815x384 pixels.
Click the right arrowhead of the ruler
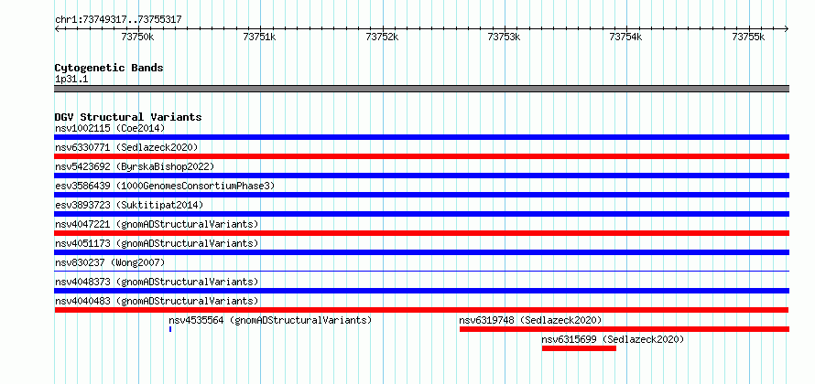click(x=787, y=28)
